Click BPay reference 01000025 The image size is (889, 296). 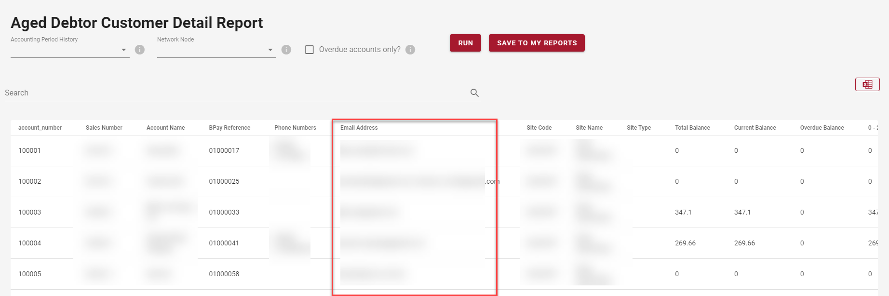pyautogui.click(x=224, y=181)
